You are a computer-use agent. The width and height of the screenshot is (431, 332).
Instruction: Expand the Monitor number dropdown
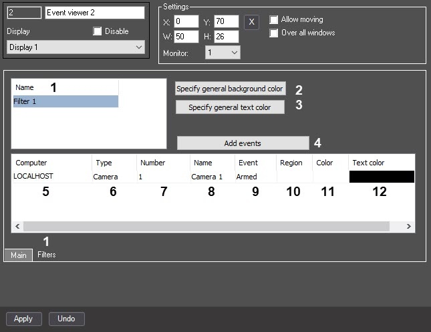(x=223, y=53)
